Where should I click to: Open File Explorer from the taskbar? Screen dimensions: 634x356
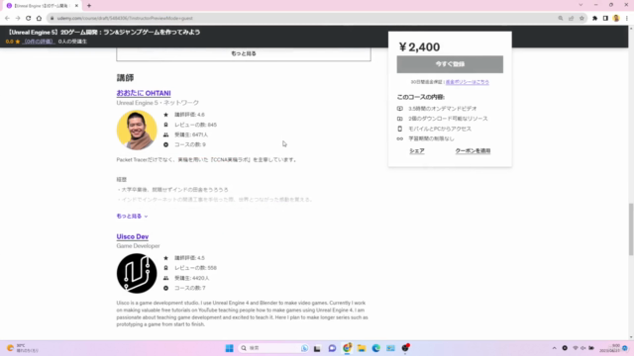click(362, 348)
